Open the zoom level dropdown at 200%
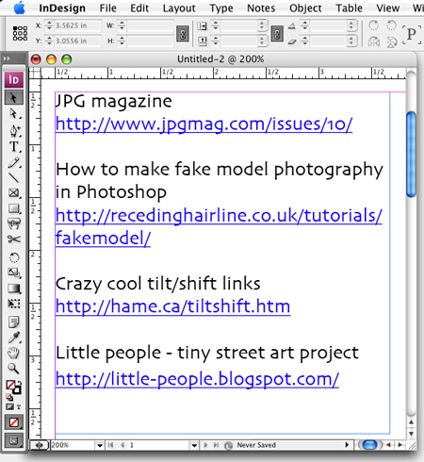Screen dimensions: 424x462 tap(99, 445)
